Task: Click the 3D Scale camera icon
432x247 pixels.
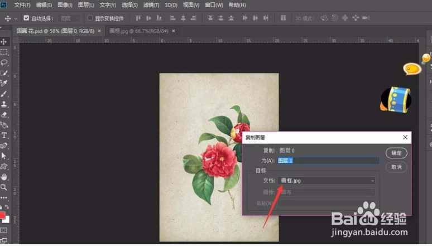Action: (366, 18)
